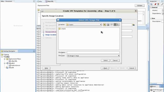Click the File Name input field
Screen dimensions: 164x92
point(93,52)
